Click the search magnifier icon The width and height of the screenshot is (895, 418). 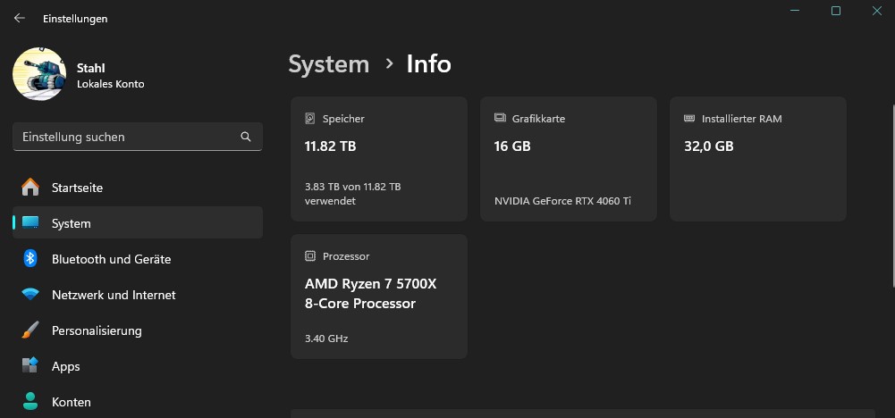[246, 137]
